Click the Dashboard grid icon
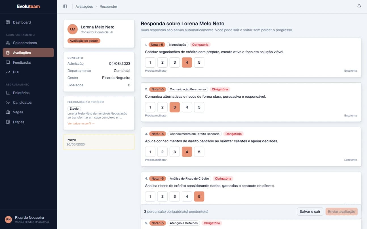The image size is (367, 229). point(8,22)
